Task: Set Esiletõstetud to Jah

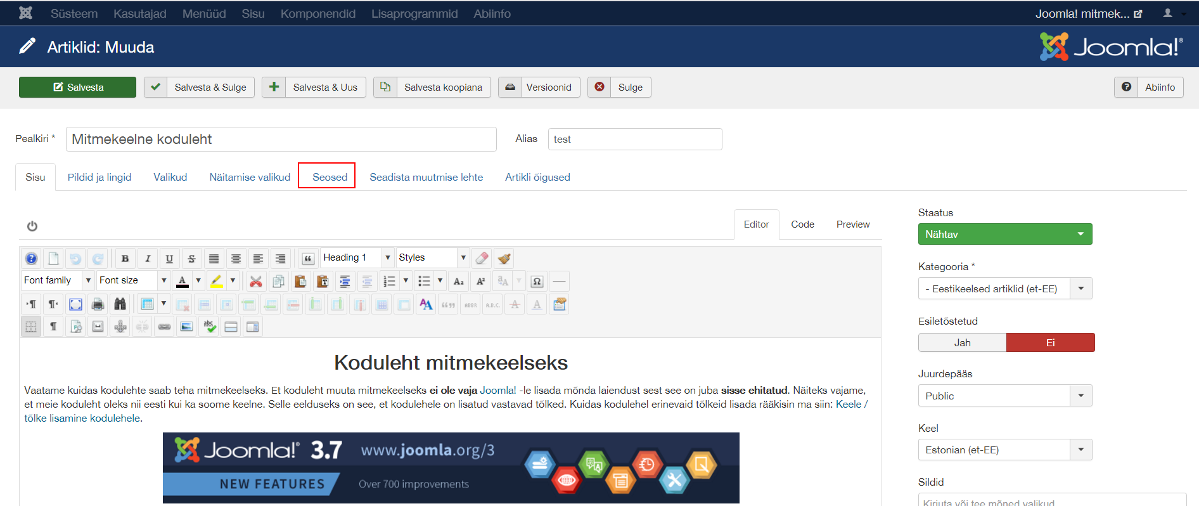Action: click(x=962, y=342)
